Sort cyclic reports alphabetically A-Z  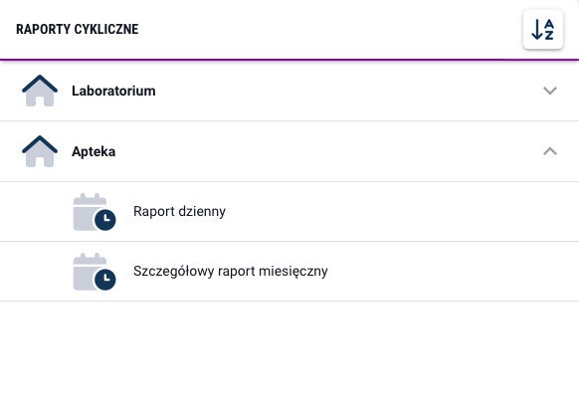tap(543, 29)
